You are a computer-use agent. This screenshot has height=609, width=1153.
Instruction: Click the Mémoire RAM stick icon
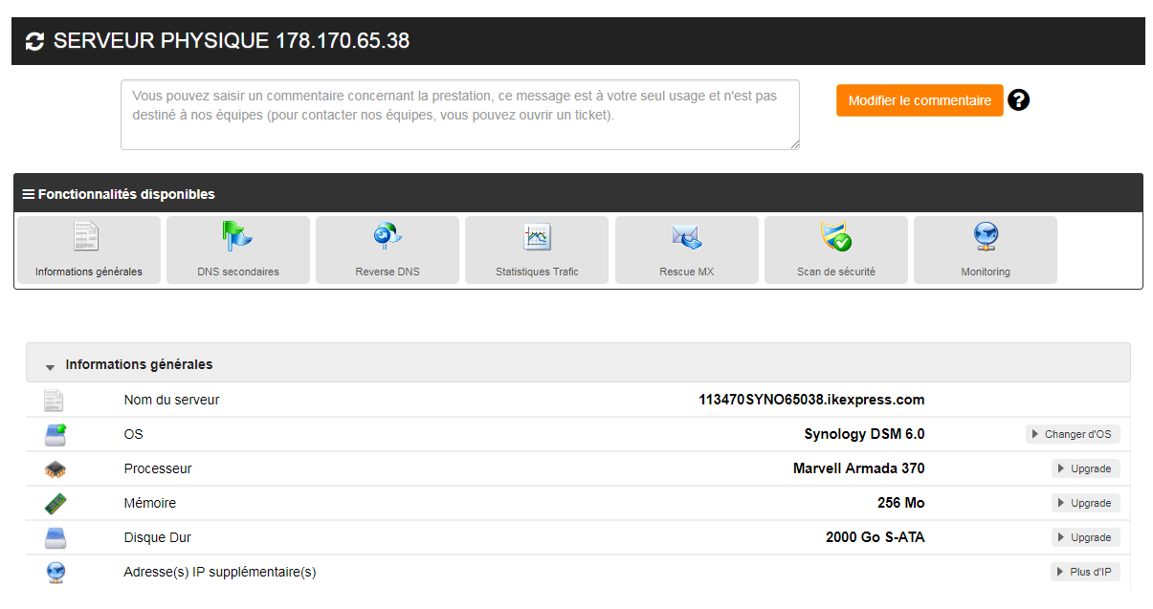55,504
